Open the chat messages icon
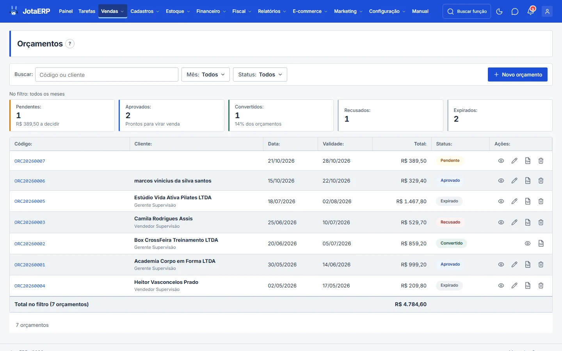The width and height of the screenshot is (562, 351). [x=515, y=11]
